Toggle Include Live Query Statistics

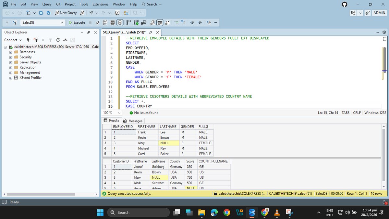pos(136,22)
